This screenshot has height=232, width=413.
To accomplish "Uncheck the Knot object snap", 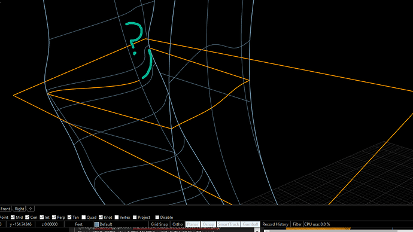I will [101, 217].
